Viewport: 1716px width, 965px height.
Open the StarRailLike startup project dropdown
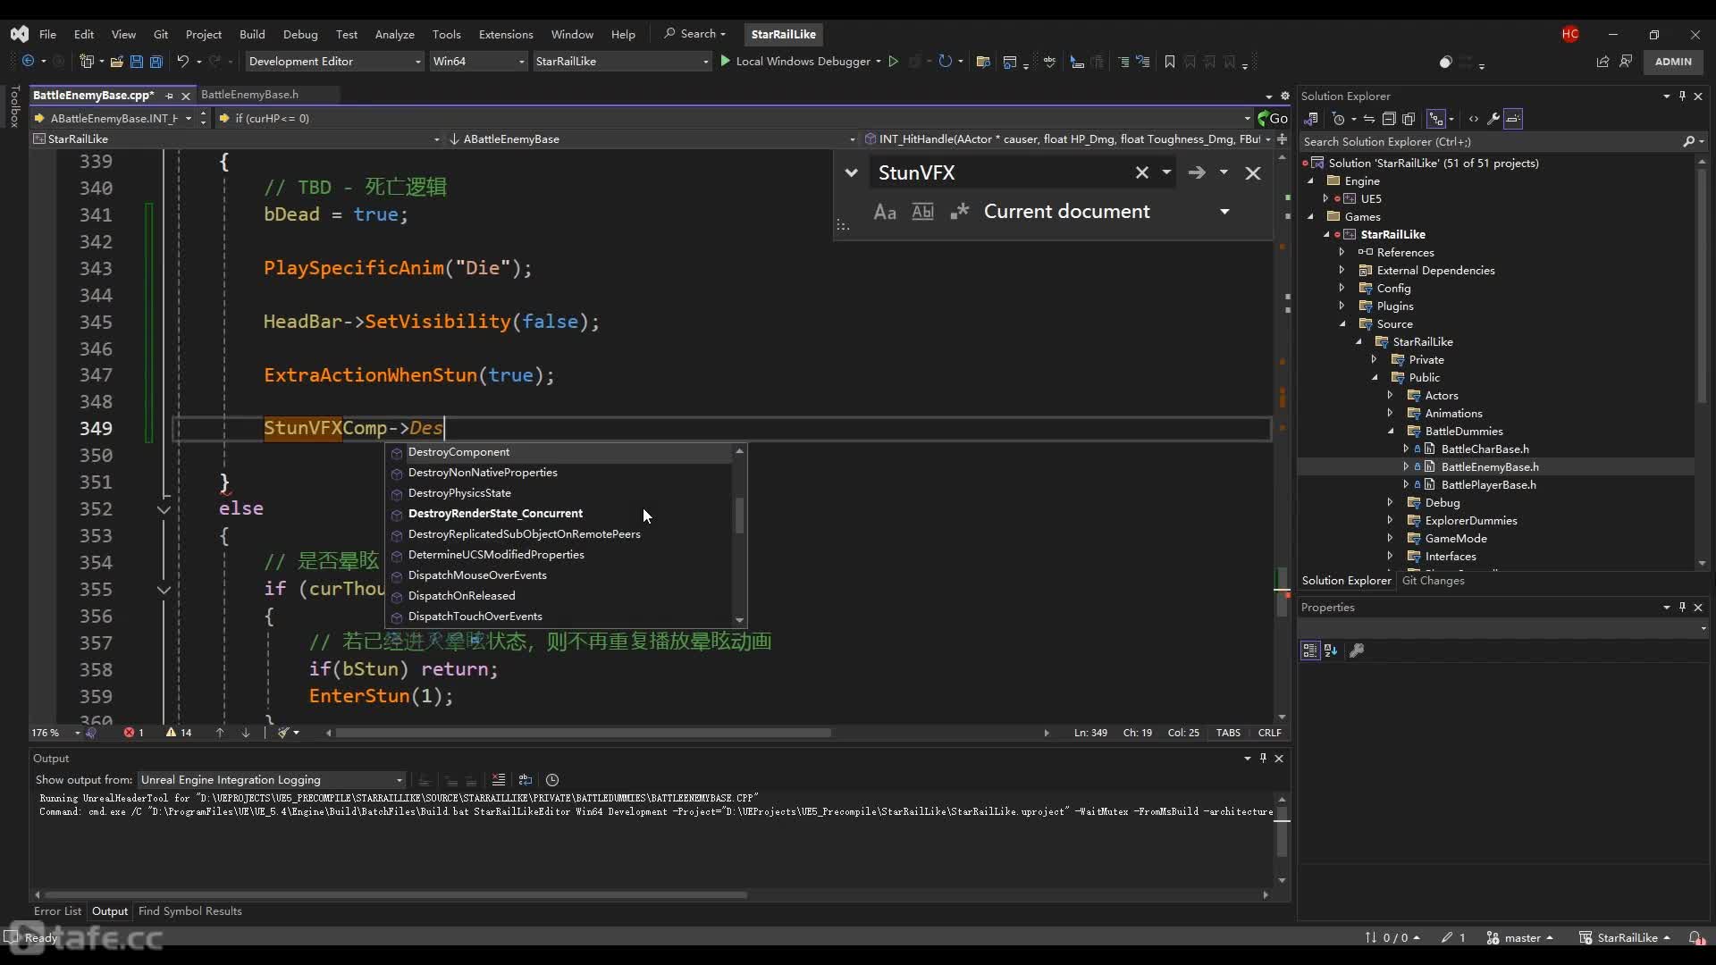622,62
